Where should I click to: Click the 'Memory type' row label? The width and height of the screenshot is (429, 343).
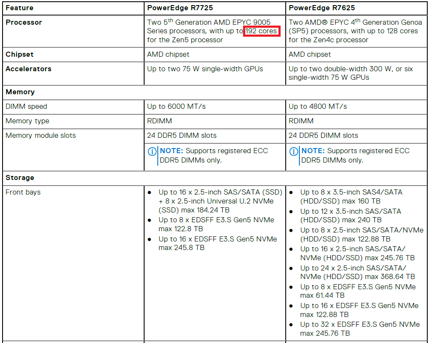[x=27, y=121]
